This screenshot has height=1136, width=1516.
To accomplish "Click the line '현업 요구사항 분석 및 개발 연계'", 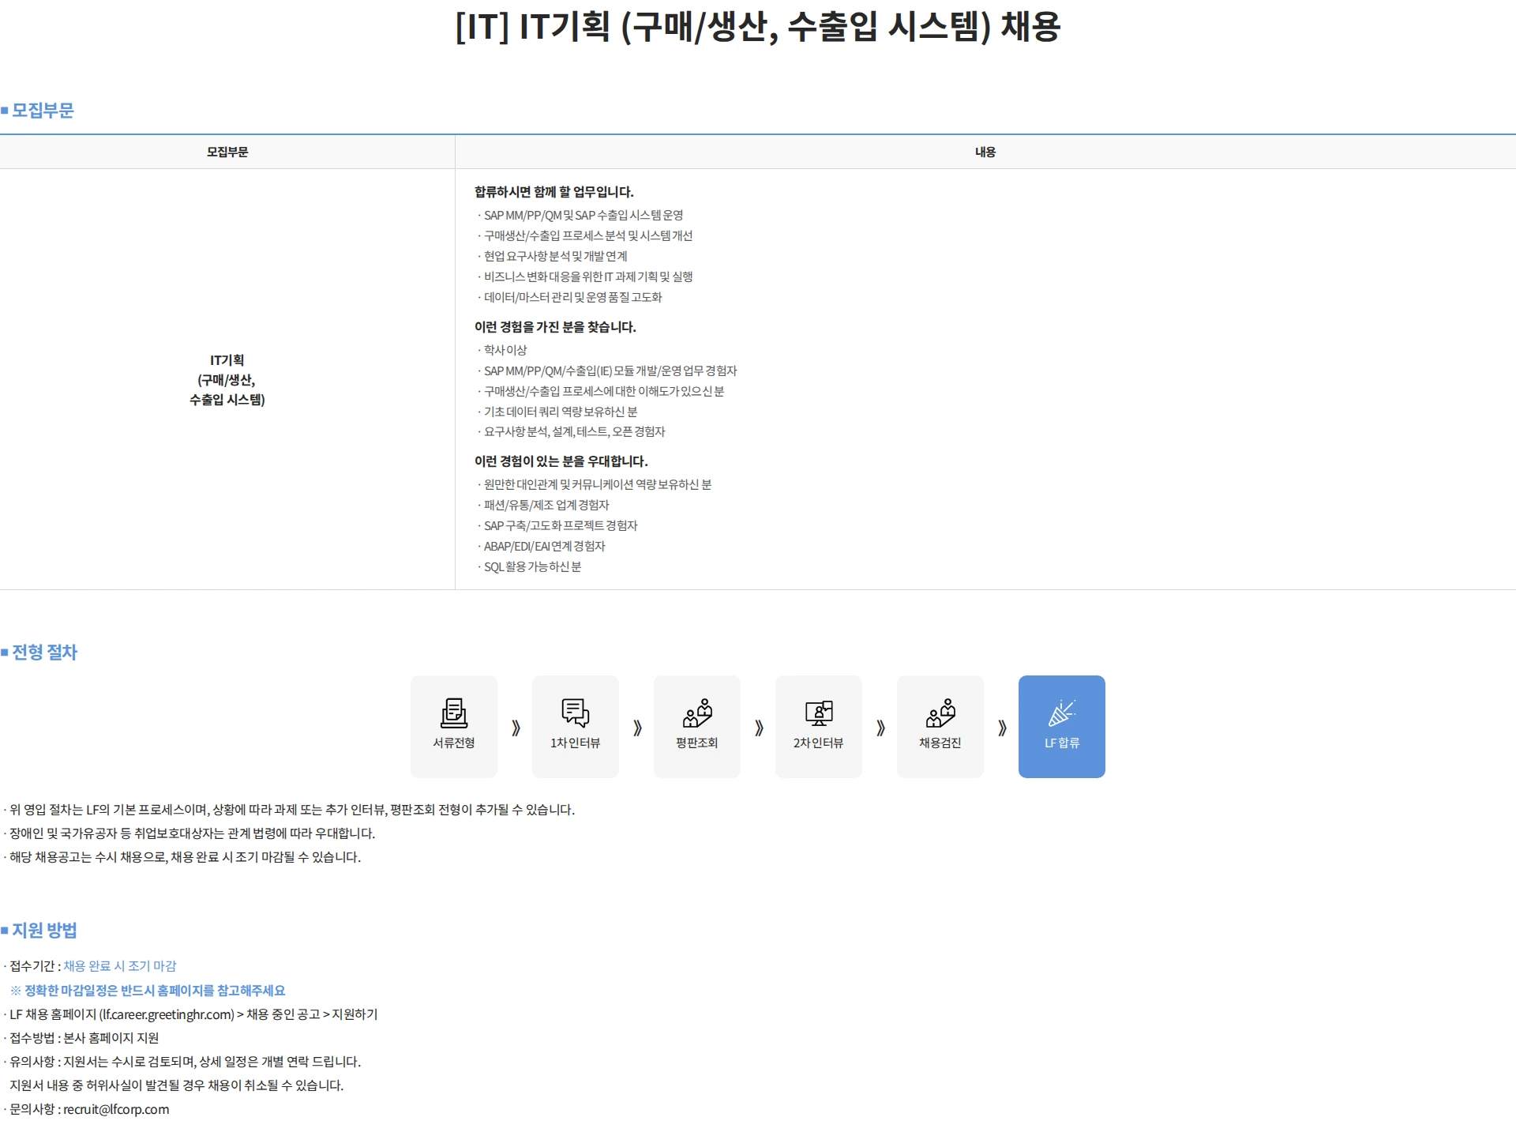I will [556, 256].
